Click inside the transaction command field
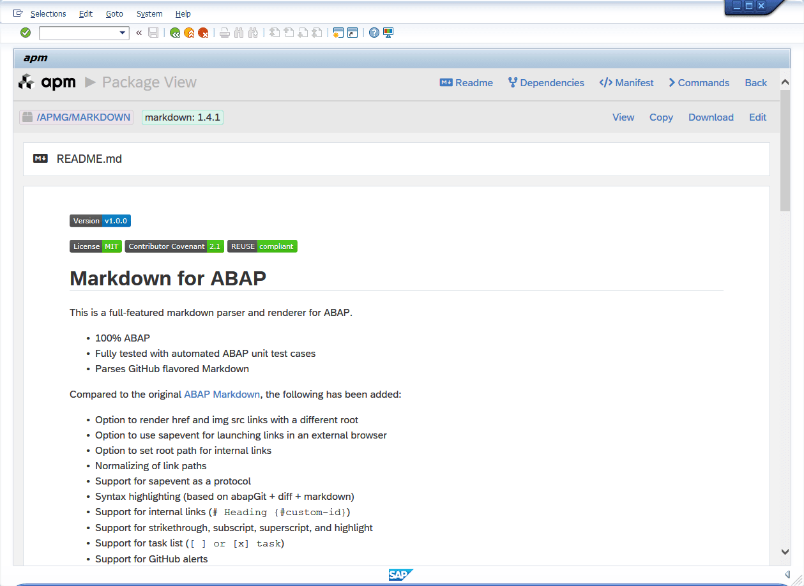804x586 pixels. point(79,33)
